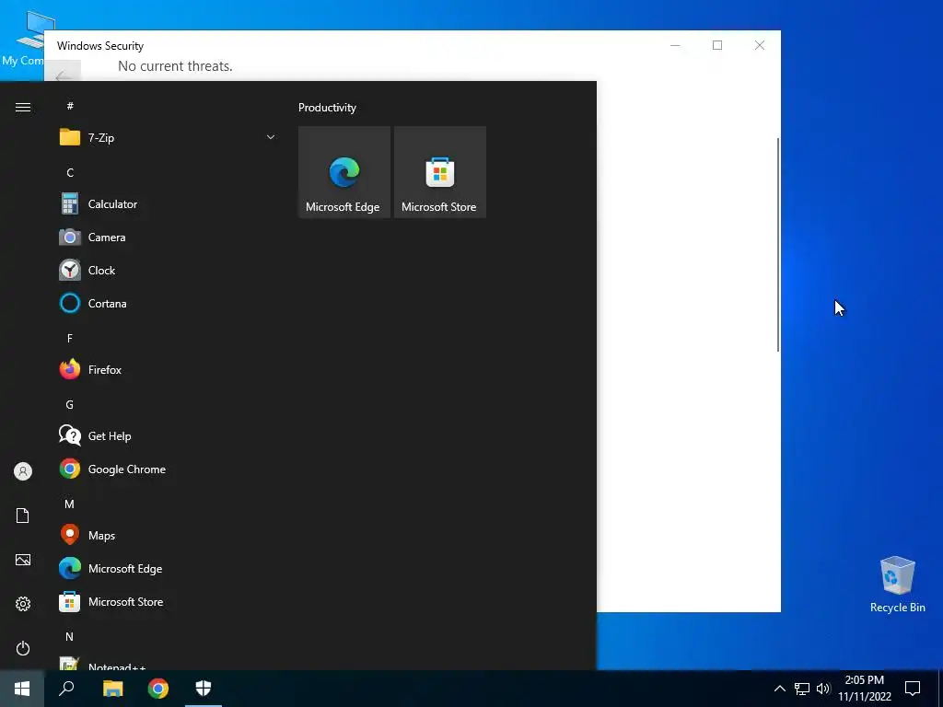The width and height of the screenshot is (943, 707).
Task: Click the Show desktop sliver on taskbar
Action: (940, 689)
